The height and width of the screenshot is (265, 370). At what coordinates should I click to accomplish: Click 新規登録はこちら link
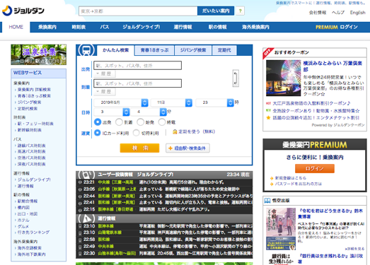pos(291,178)
